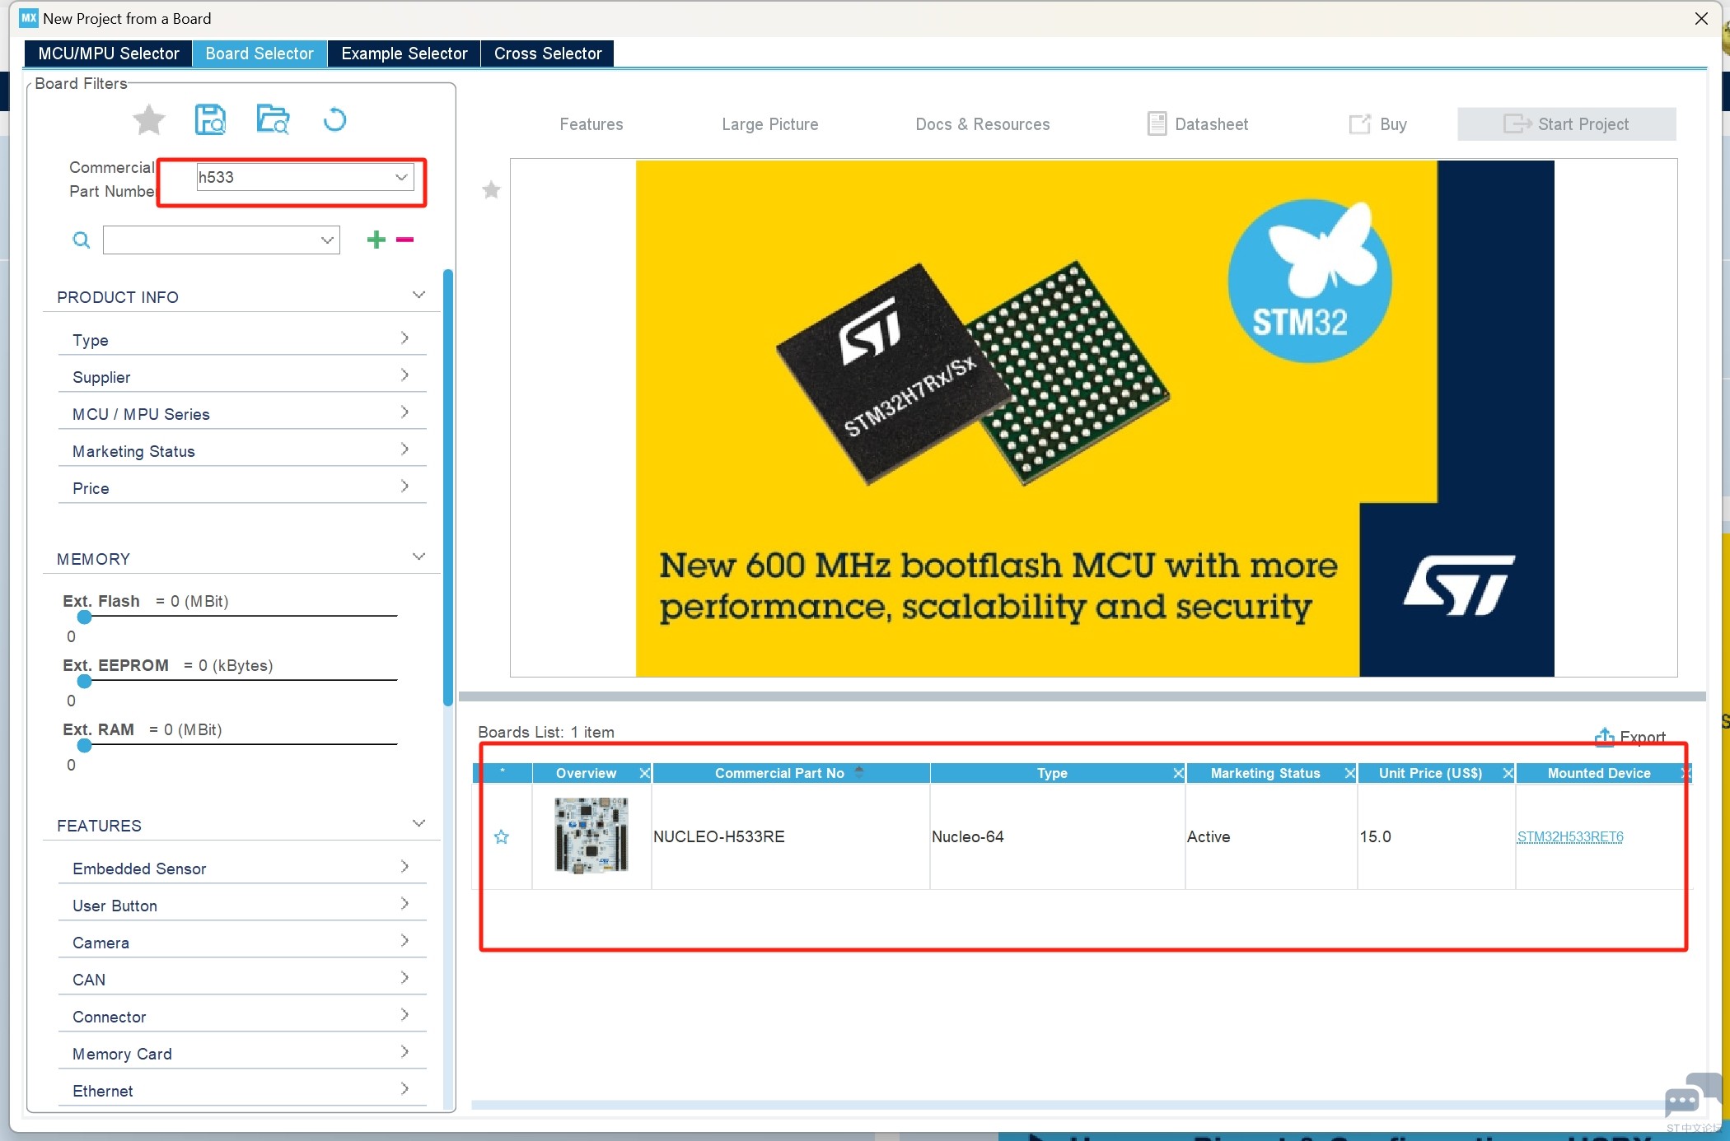Image resolution: width=1730 pixels, height=1141 pixels.
Task: Close the New Project dialog
Action: click(1701, 18)
